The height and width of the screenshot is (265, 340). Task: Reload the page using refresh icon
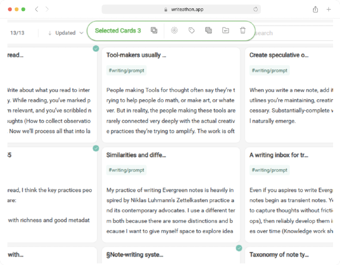coord(256,10)
